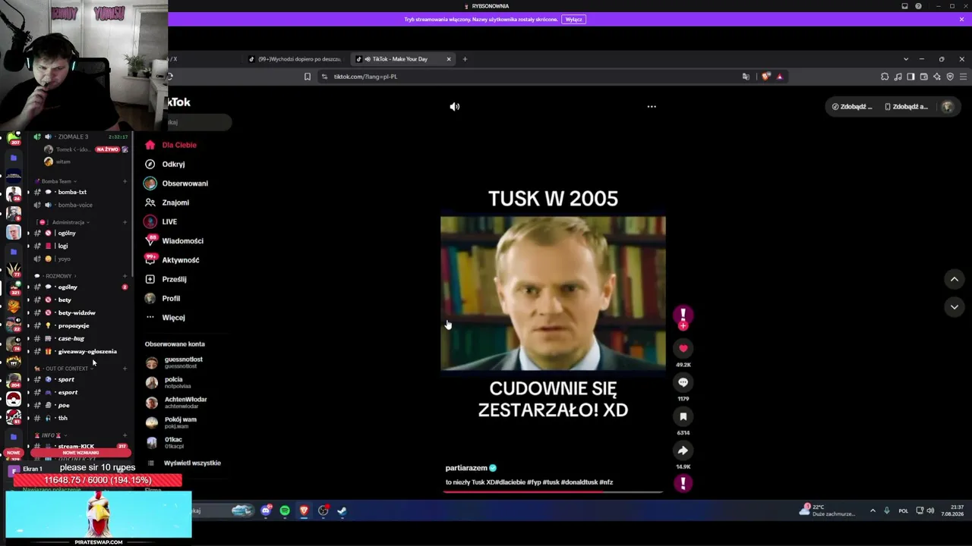Go to next video with down arrow

tap(955, 306)
